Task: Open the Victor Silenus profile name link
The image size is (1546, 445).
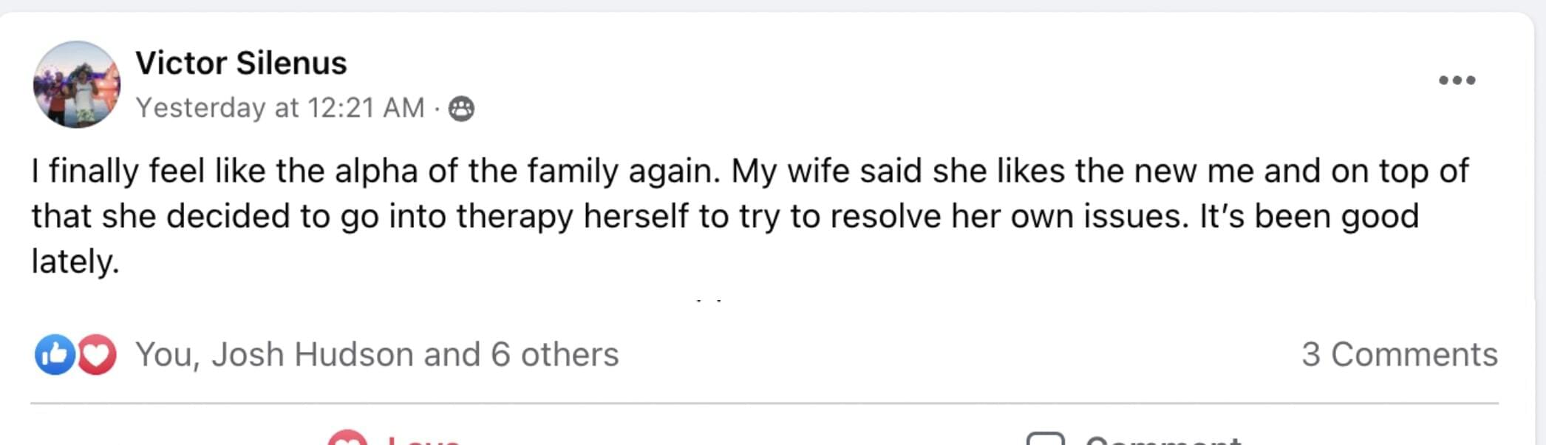Action: coord(241,64)
